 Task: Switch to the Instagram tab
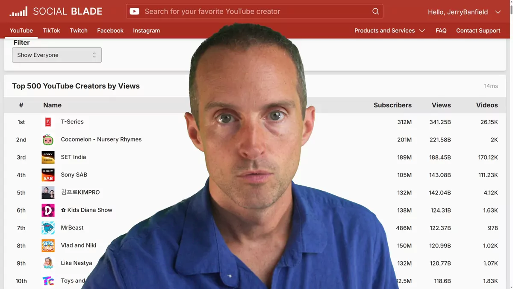pyautogui.click(x=146, y=30)
